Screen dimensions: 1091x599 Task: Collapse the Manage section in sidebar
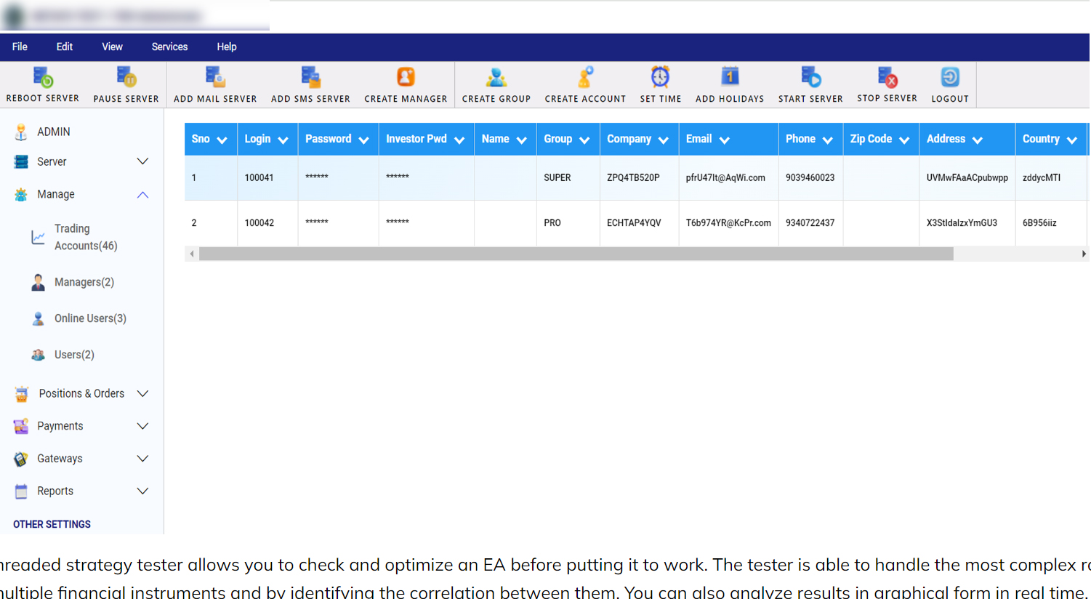(x=142, y=194)
